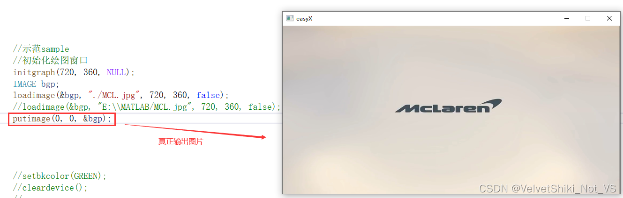623x198 pixels.
Task: Click the highlighted putimage(0, 0, &bgp) line
Action: tap(62, 119)
